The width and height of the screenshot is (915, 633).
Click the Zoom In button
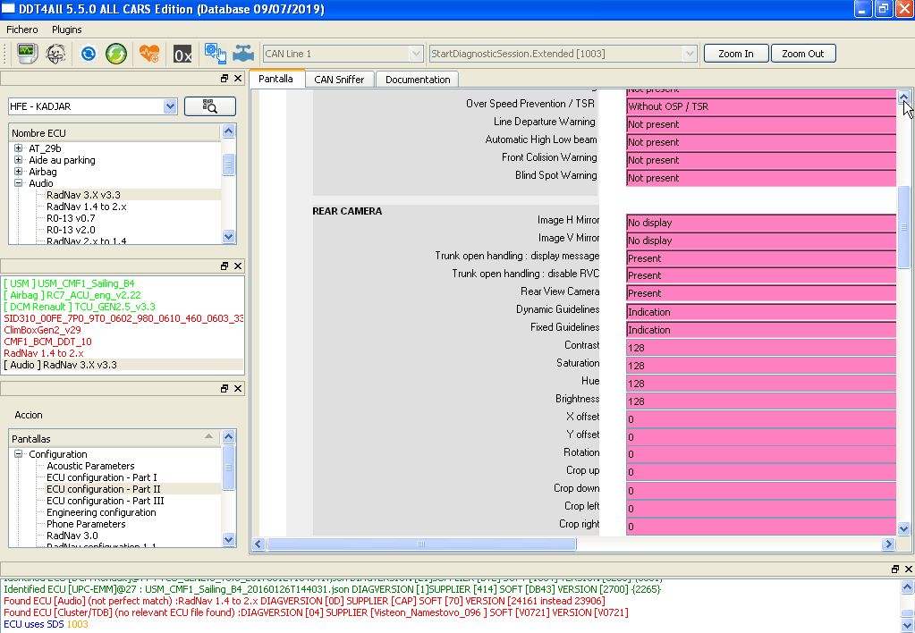pyautogui.click(x=736, y=54)
